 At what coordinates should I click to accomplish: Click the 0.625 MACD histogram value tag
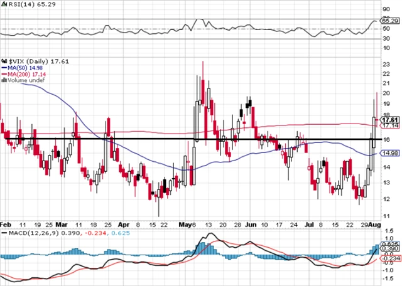[390, 244]
